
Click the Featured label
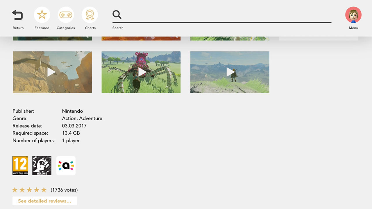42,28
